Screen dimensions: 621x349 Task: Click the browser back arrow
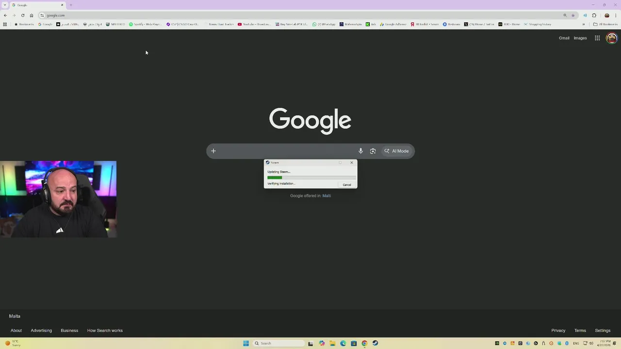click(5, 16)
